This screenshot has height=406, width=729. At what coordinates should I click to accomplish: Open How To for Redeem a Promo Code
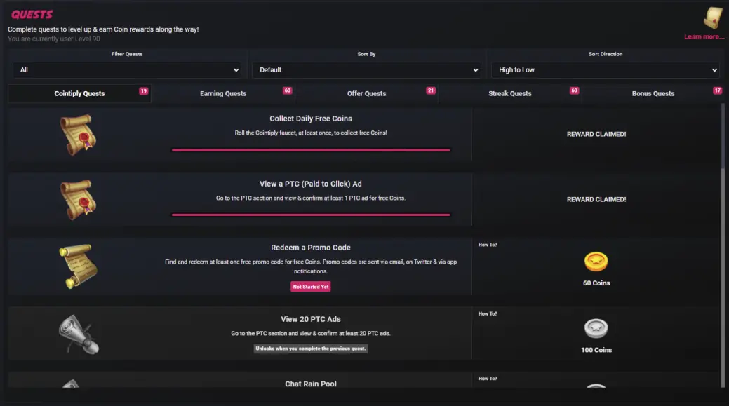[488, 245]
